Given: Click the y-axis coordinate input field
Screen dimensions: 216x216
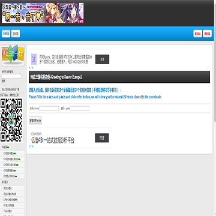Looking at the screenshot, I should [x=80, y=109].
